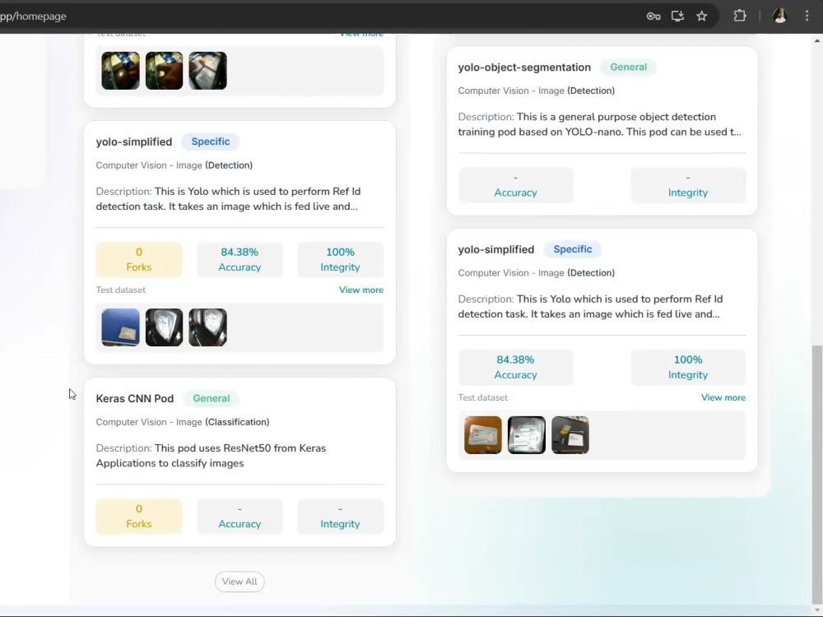Screen dimensions: 823x617
Task: Click View more on right yolo-simplified card
Action: pos(723,397)
